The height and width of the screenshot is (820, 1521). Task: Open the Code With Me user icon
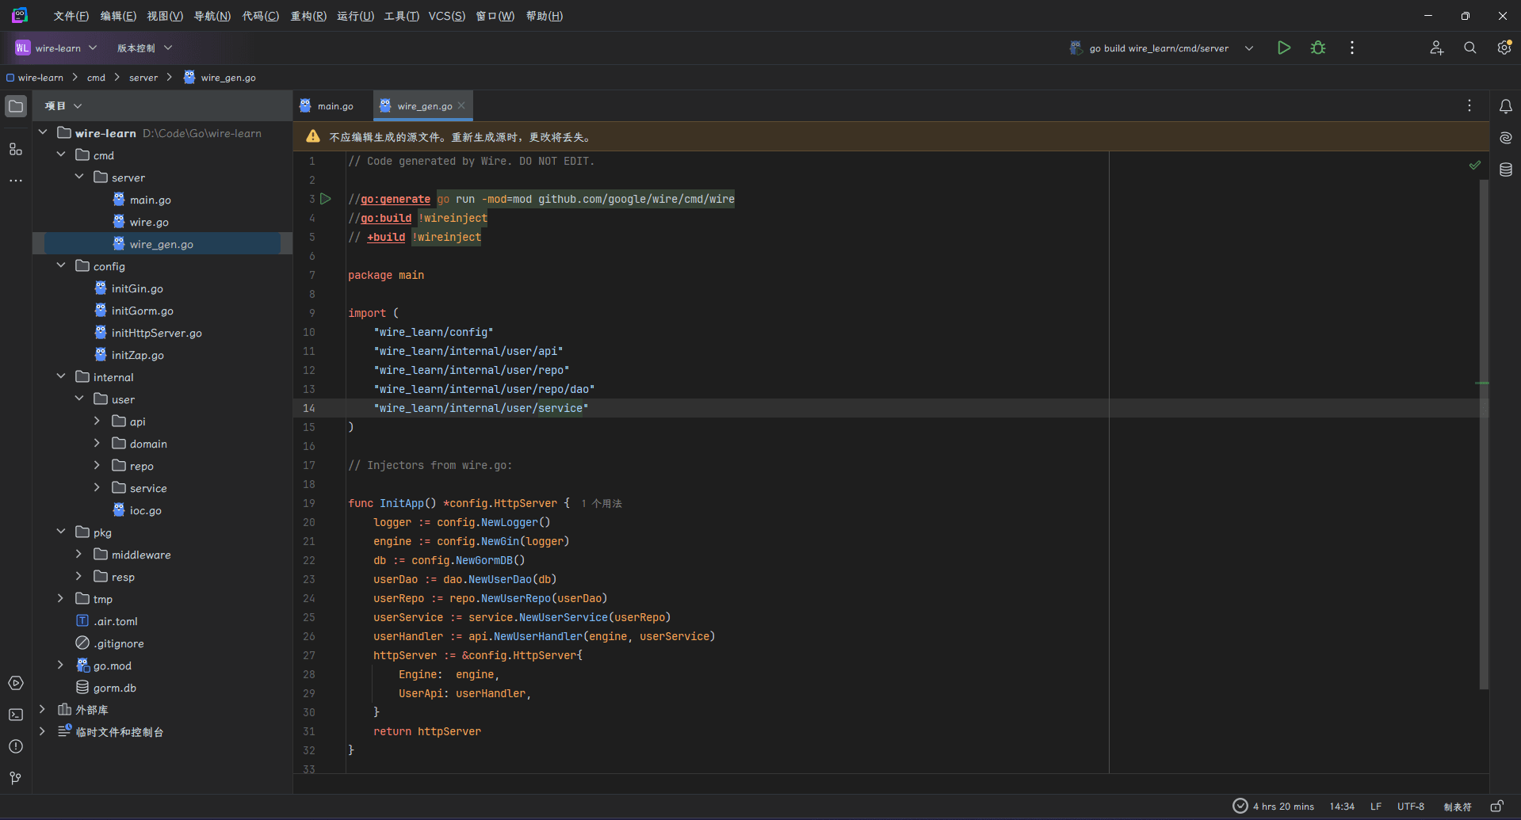[1436, 48]
